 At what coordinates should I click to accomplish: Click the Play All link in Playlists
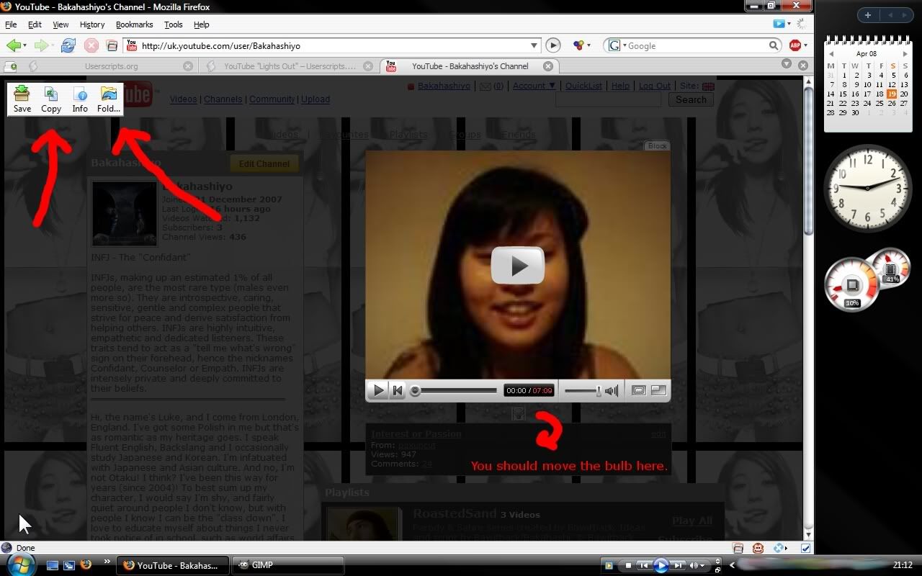691,521
